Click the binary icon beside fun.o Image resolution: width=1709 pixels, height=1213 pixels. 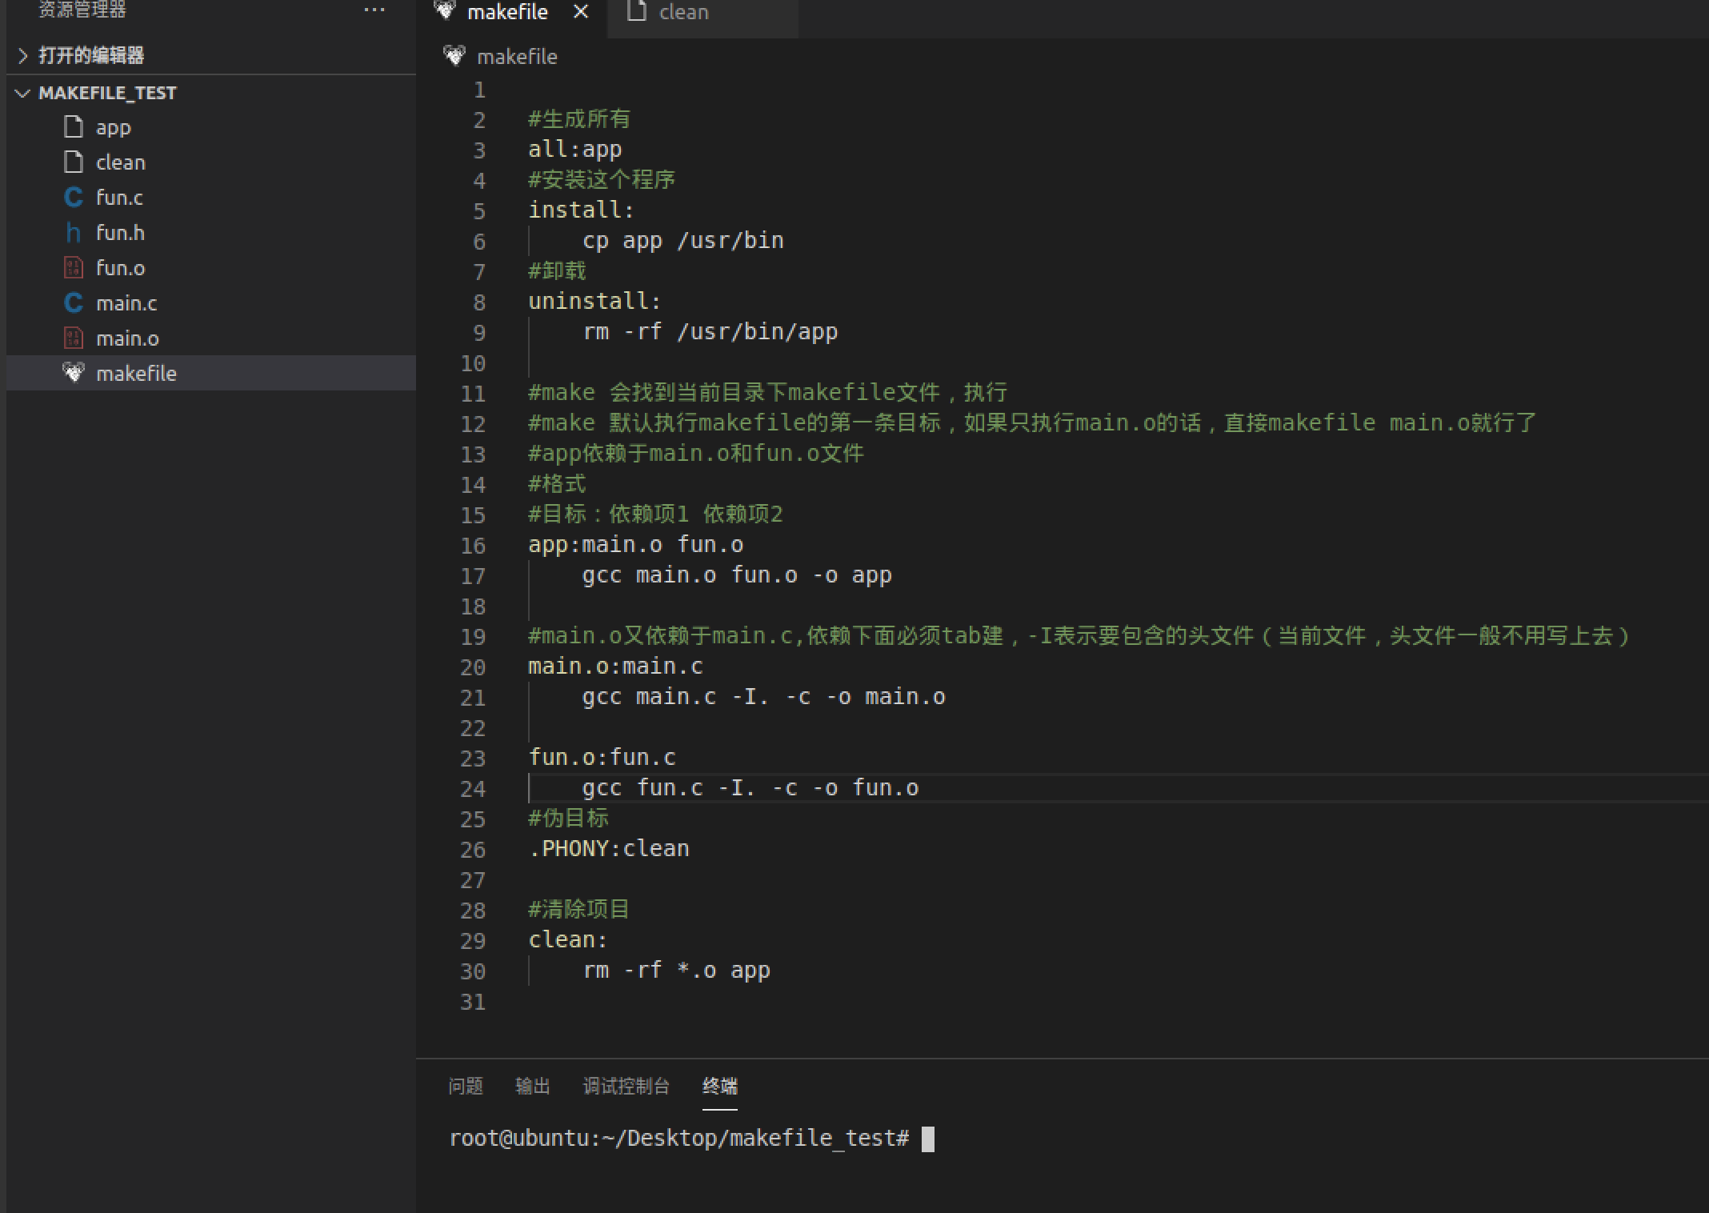[x=74, y=268]
